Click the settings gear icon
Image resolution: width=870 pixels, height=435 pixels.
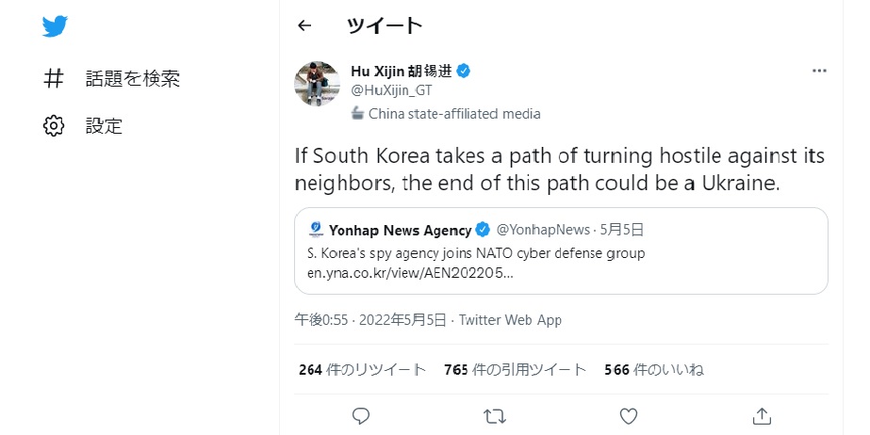(x=54, y=125)
